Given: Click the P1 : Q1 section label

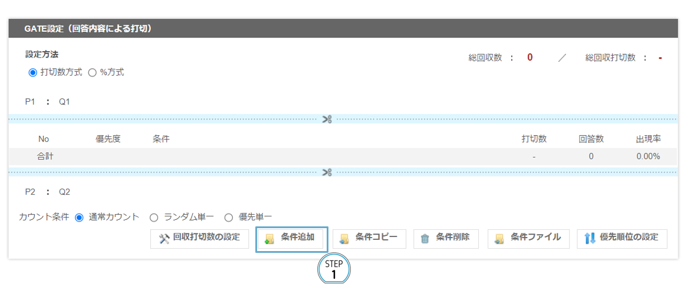Looking at the screenshot, I should pos(47,102).
